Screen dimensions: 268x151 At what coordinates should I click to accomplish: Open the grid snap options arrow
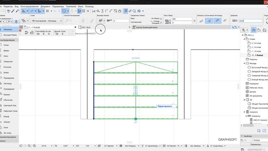coord(51,11)
